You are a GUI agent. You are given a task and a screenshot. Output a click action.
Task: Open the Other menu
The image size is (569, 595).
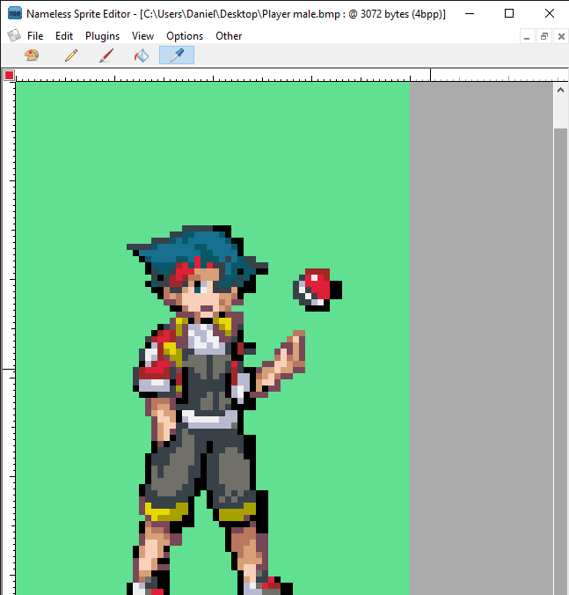pos(229,36)
